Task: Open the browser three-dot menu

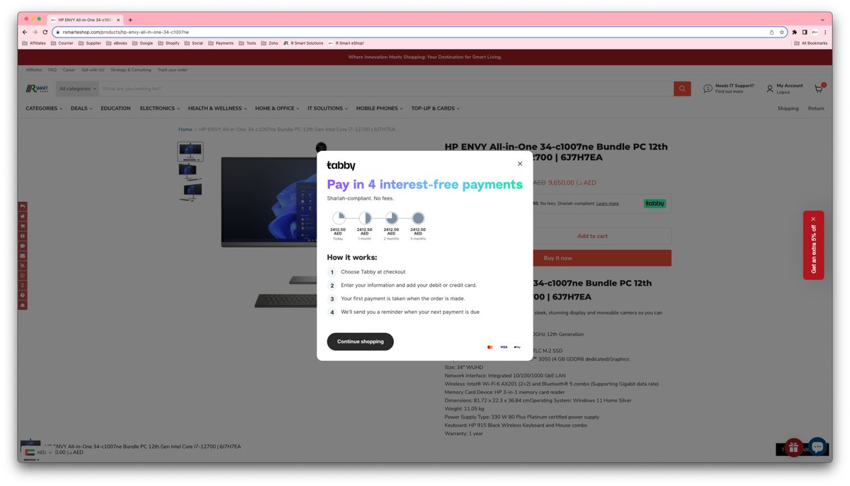Action: pyautogui.click(x=825, y=32)
